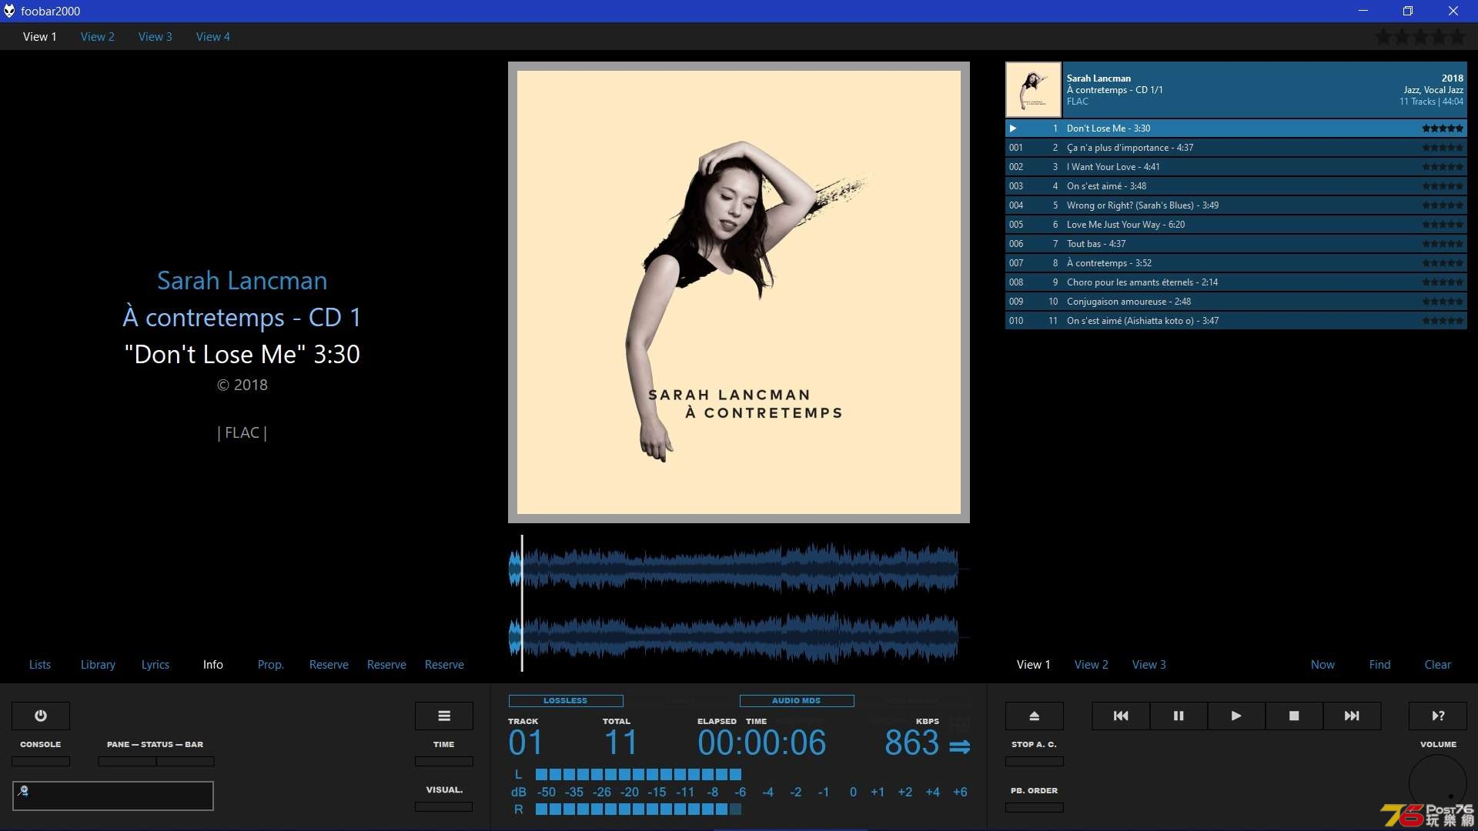Image resolution: width=1478 pixels, height=831 pixels.
Task: Toggle the Pane Status Bar indicator
Action: pyautogui.click(x=156, y=761)
